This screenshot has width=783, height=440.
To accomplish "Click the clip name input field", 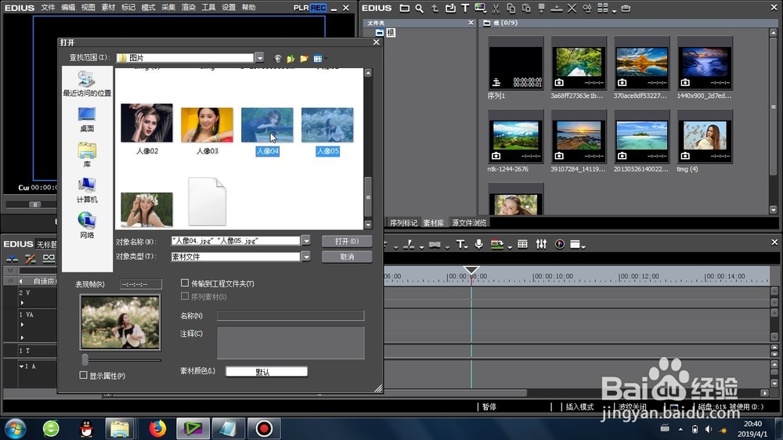I will tap(290, 316).
